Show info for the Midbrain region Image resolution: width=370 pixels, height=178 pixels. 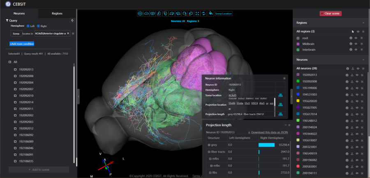[351, 44]
